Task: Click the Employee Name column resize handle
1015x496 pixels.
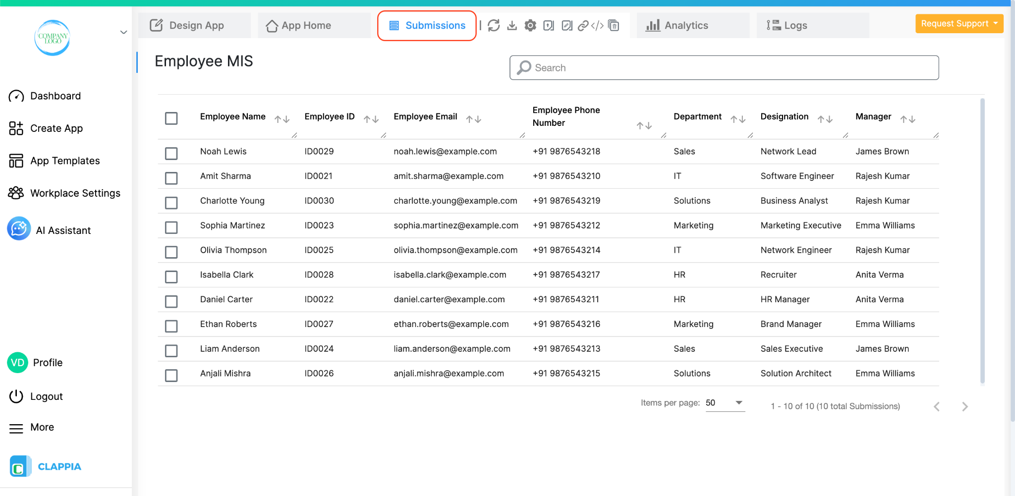Action: [294, 135]
